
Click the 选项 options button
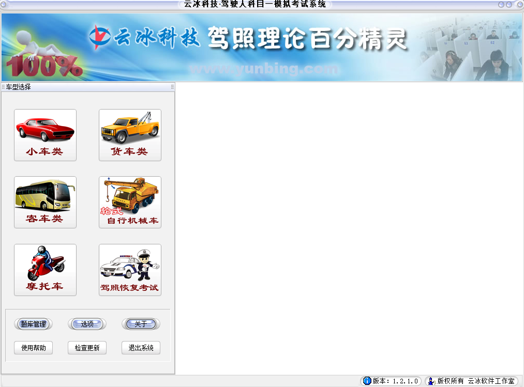pyautogui.click(x=87, y=324)
